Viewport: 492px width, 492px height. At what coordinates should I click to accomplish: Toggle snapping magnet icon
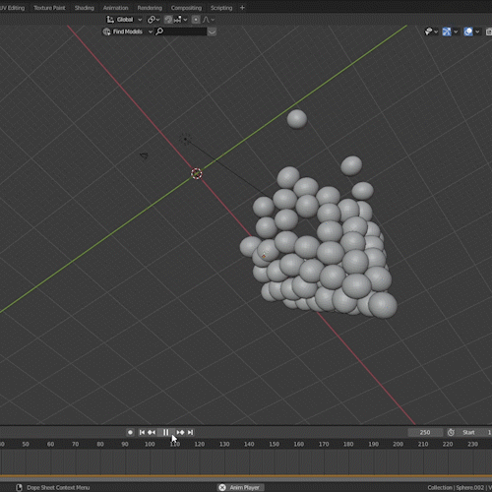click(x=168, y=20)
